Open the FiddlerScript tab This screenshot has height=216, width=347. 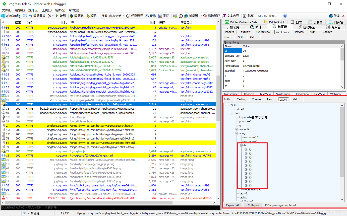[x=274, y=22]
